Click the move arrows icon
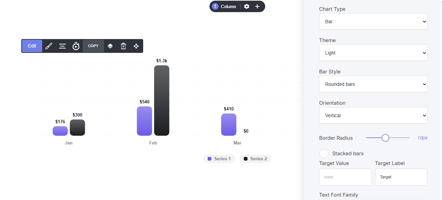This screenshot has height=200, width=443. pos(136,46)
